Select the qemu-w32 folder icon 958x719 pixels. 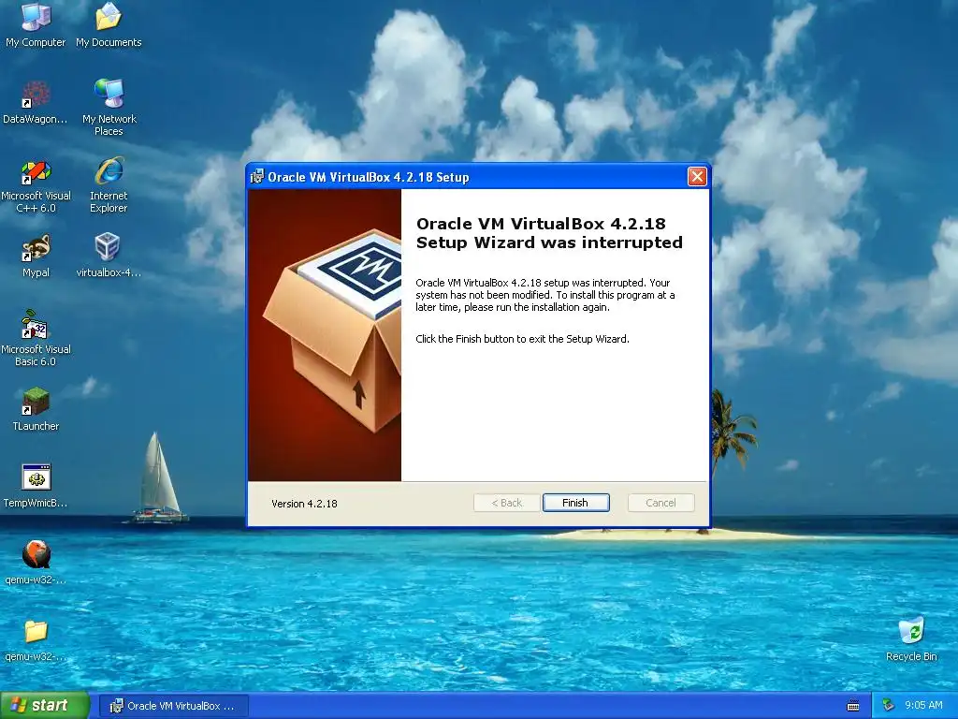[x=36, y=640]
